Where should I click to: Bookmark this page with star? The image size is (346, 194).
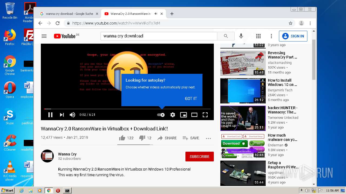click(291, 23)
